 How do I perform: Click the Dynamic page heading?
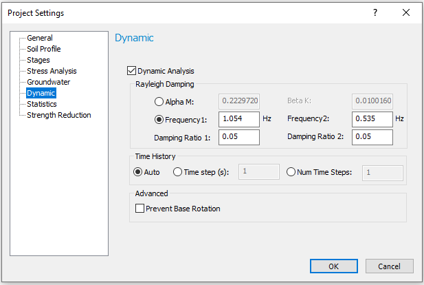pyautogui.click(x=135, y=38)
